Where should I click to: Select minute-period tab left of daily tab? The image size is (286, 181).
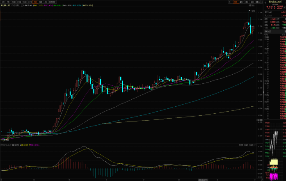point(30,2)
